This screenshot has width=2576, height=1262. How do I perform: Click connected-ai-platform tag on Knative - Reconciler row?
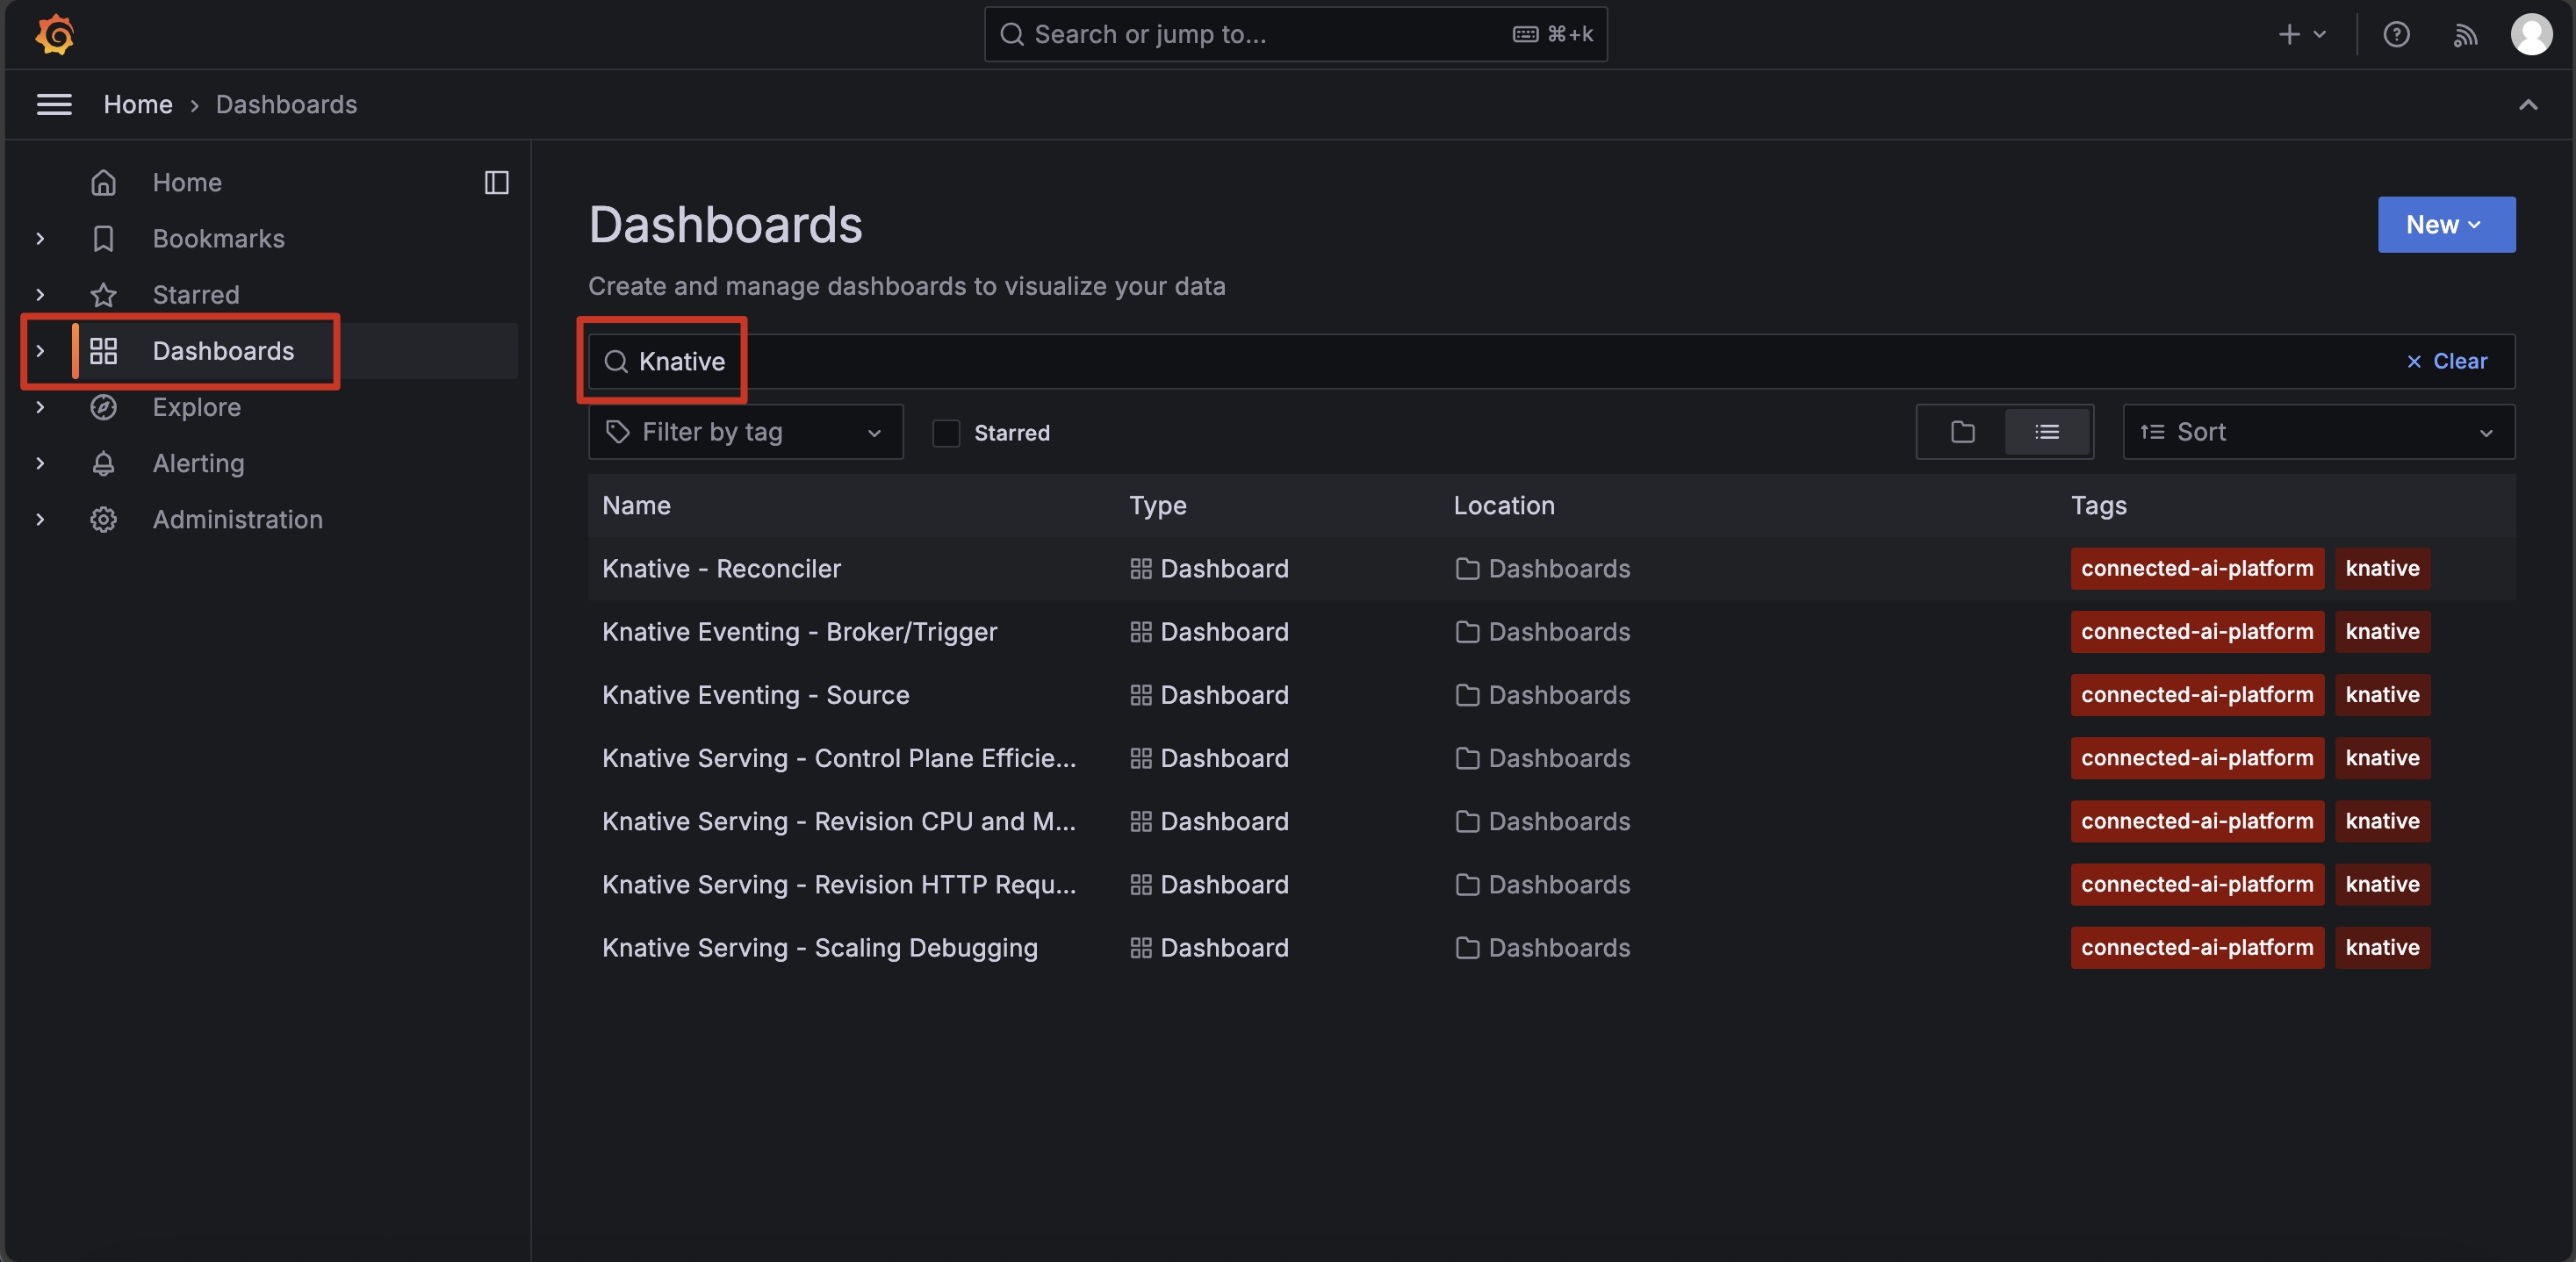(2196, 569)
